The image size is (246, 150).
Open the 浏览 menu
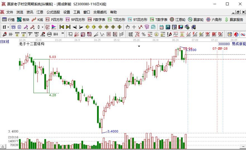20,12
